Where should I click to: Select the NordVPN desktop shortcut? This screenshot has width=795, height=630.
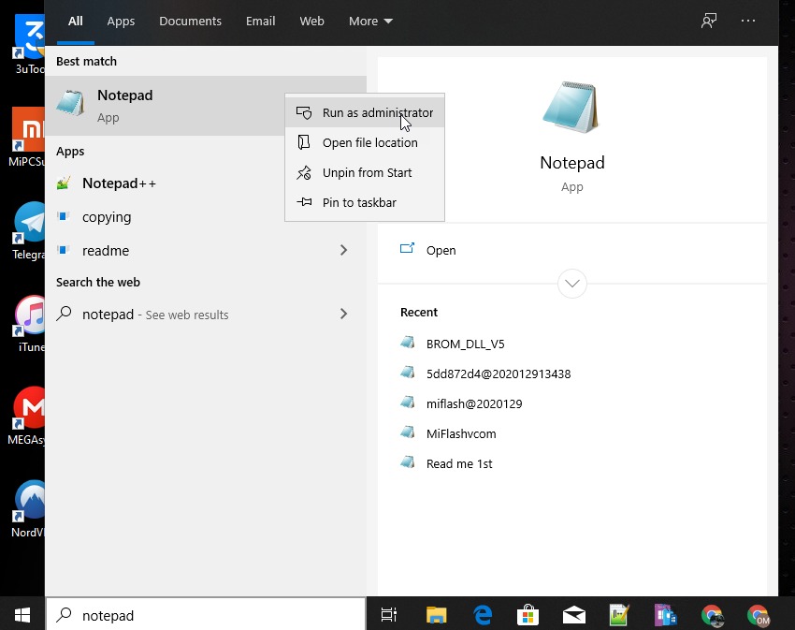[x=28, y=509]
